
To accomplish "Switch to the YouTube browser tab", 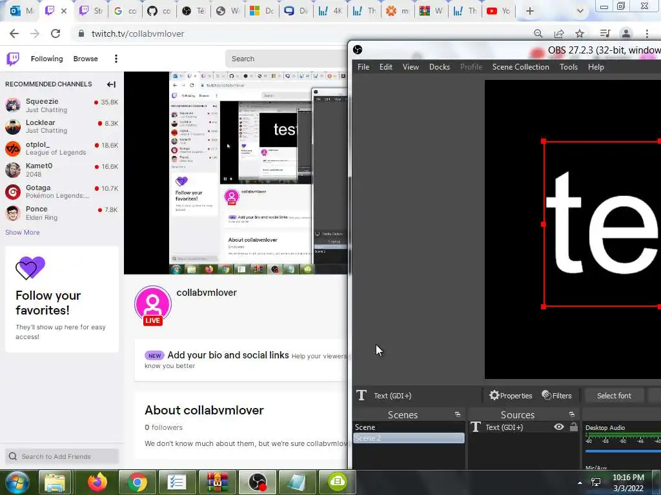I will [498, 11].
